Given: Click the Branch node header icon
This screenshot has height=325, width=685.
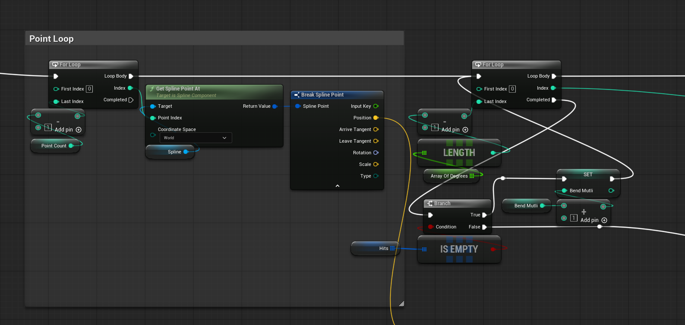Looking at the screenshot, I should click(430, 203).
